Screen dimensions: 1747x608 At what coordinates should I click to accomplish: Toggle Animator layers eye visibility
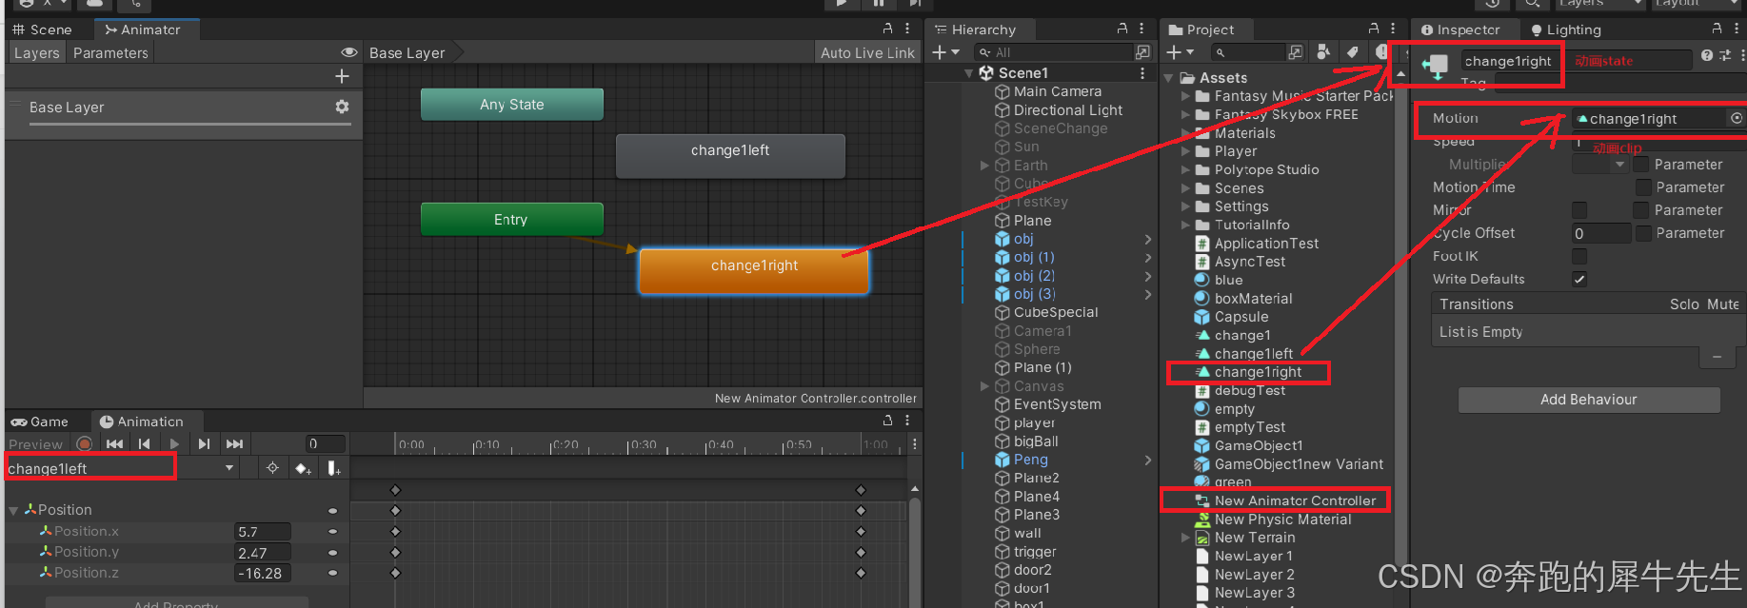(349, 52)
